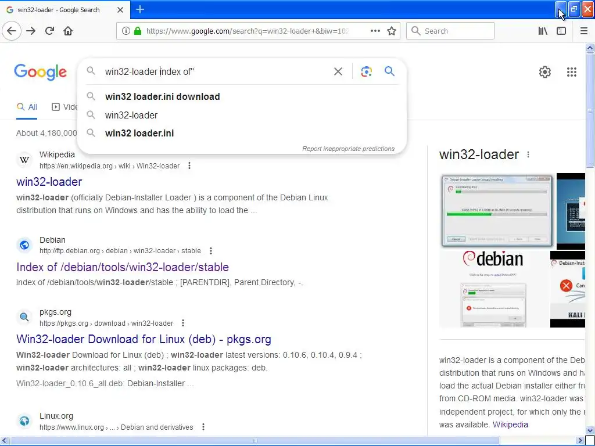Show site information for google.com
This screenshot has width=595, height=446.
126,31
